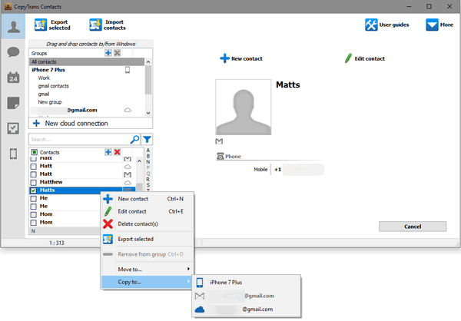Open the device phone icon in the sidebar
The image size is (461, 321).
[13, 154]
